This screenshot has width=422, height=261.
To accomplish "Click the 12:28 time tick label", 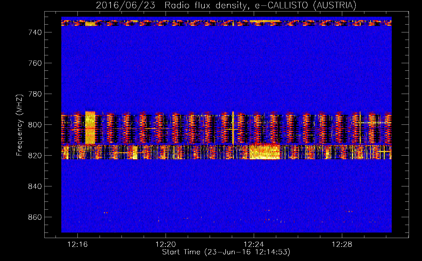I will click(342, 245).
